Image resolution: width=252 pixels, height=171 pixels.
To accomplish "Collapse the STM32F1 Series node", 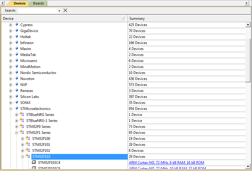I will point(16,133).
